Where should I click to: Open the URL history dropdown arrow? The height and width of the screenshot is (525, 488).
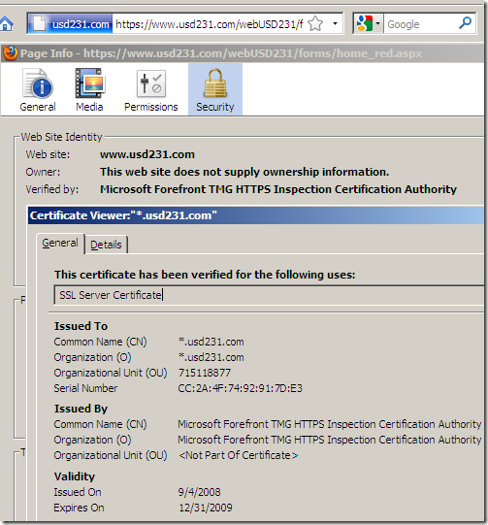[335, 23]
